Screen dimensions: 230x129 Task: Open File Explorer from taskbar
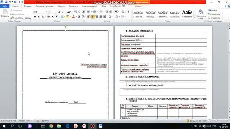[x=59, y=126]
